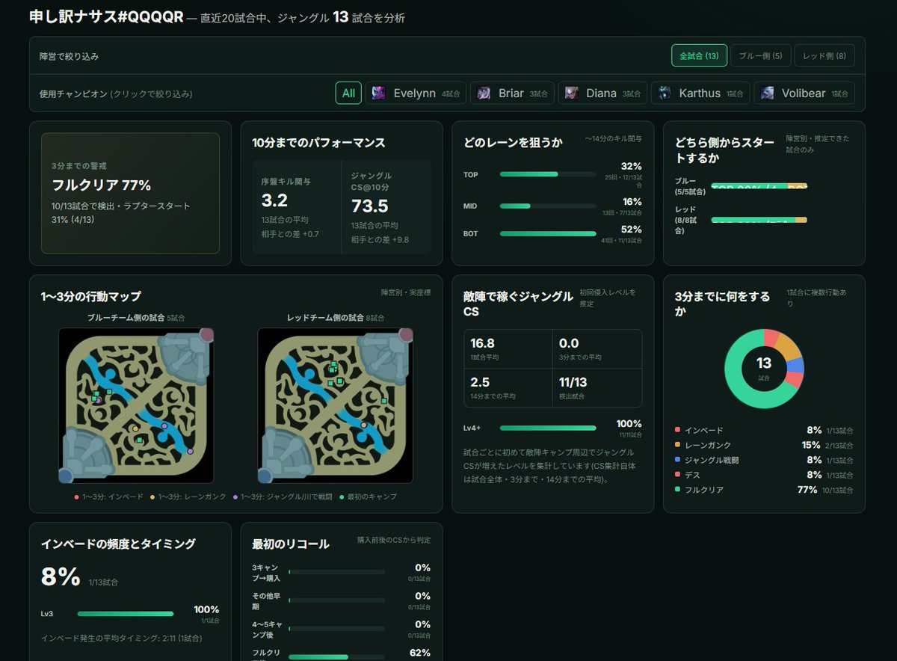The image size is (897, 661).
Task: Open the レッドチーム側 minimap
Action: pyautogui.click(x=335, y=405)
